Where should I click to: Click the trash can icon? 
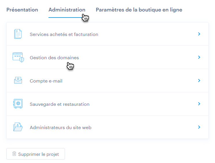click(x=14, y=154)
